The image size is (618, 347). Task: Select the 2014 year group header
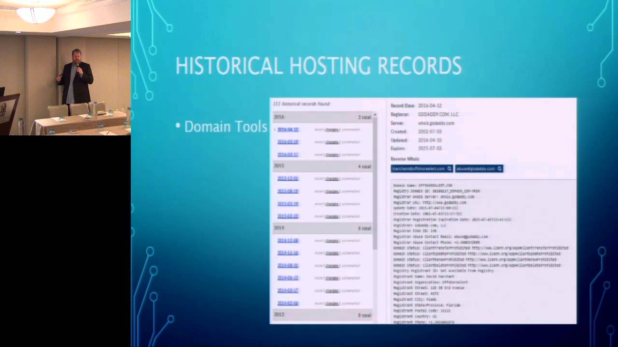[322, 228]
